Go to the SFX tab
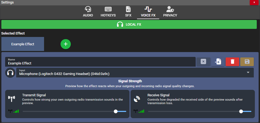The width and height of the screenshot is (260, 123). pos(128,12)
